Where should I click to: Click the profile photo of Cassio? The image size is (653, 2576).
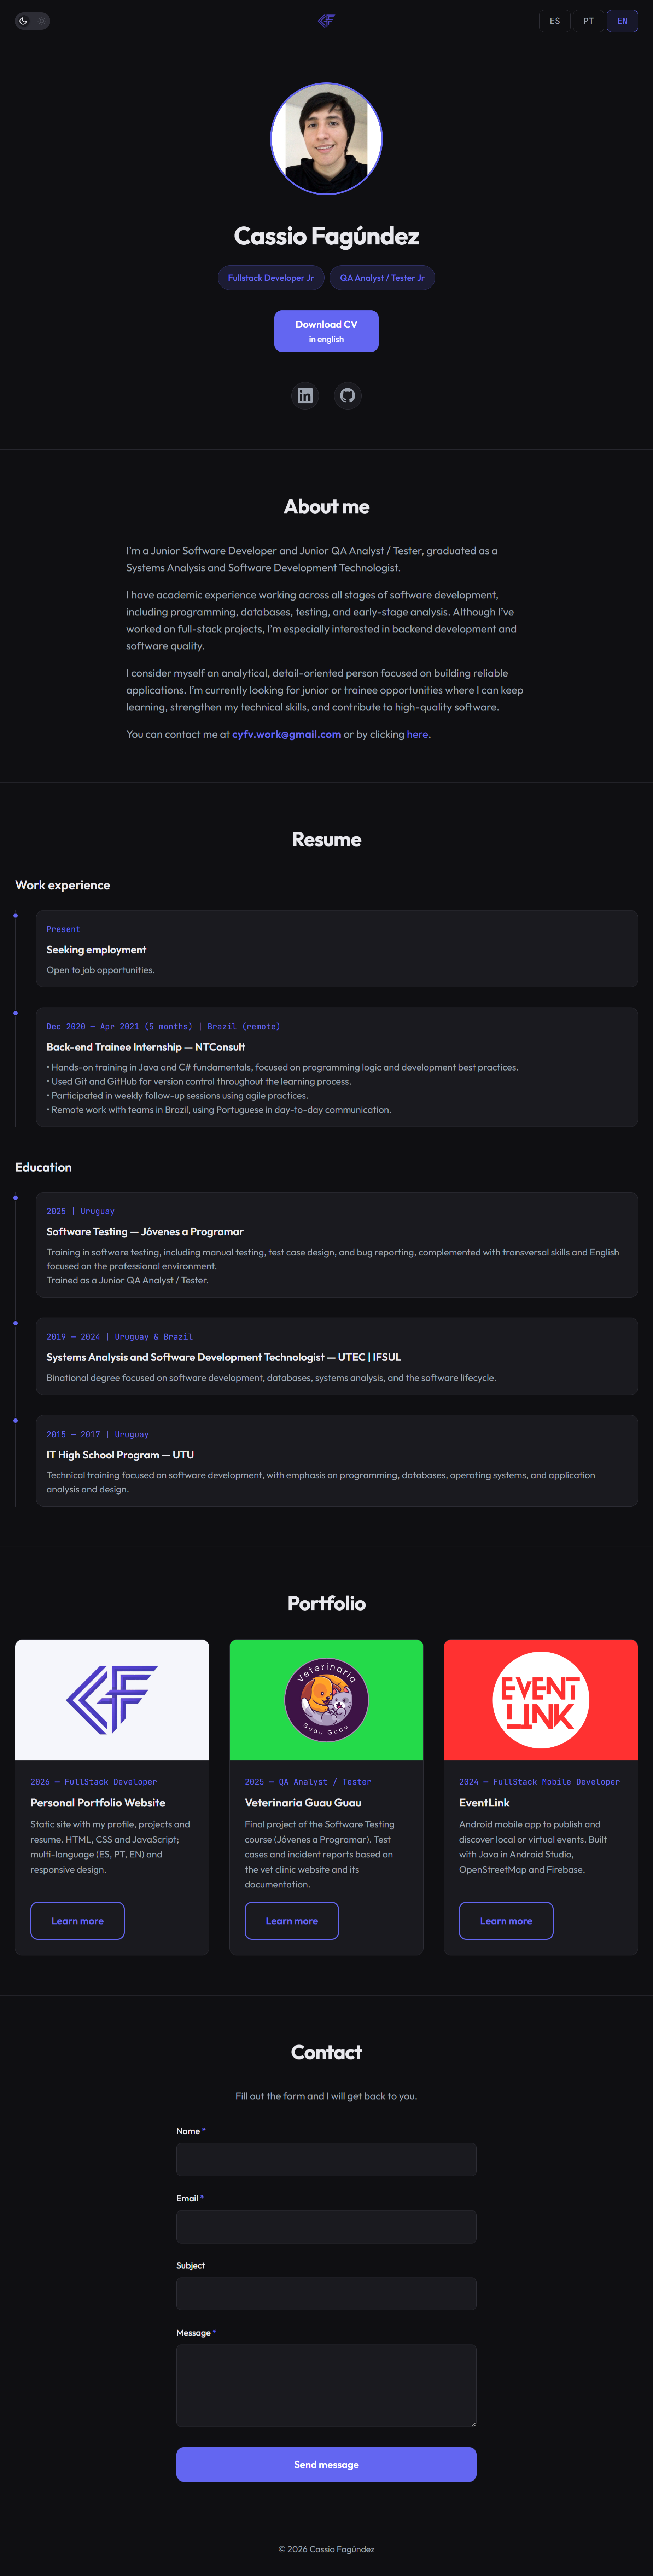[x=326, y=139]
